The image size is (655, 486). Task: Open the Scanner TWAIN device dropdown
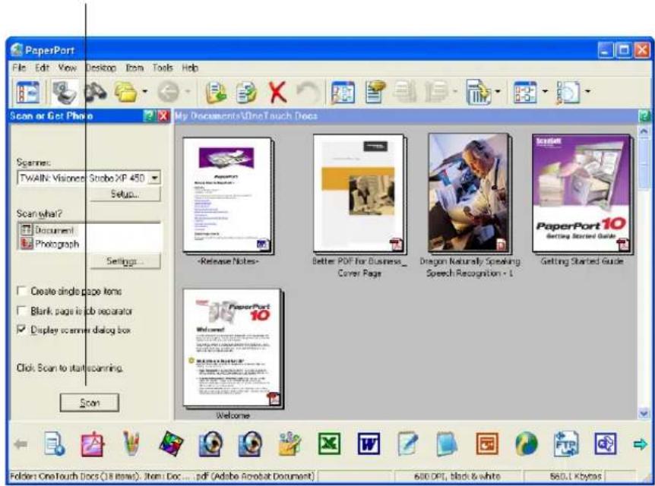154,178
